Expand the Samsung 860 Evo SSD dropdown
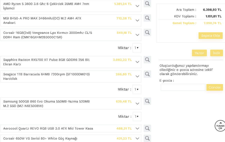Image resolution: width=225 pixels, height=142 pixels. click(137, 104)
